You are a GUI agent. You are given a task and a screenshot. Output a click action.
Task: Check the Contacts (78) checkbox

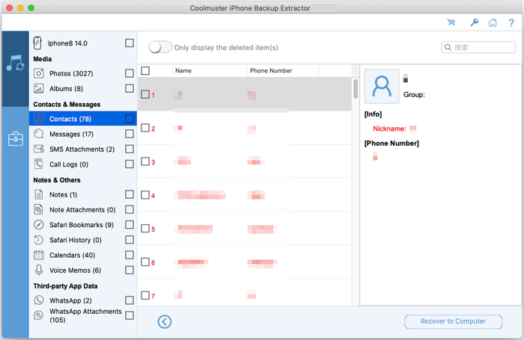(130, 119)
